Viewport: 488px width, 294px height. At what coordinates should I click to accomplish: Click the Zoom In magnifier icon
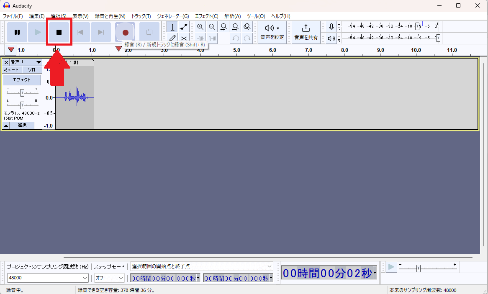coord(200,27)
